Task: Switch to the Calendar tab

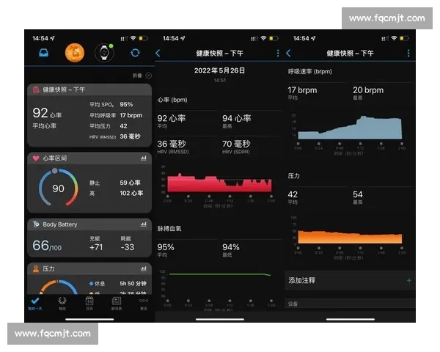Action: coord(89,304)
